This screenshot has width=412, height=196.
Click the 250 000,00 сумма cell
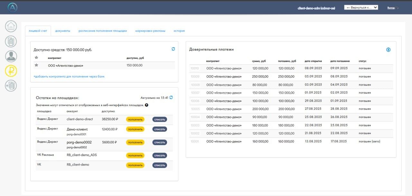coord(260,76)
